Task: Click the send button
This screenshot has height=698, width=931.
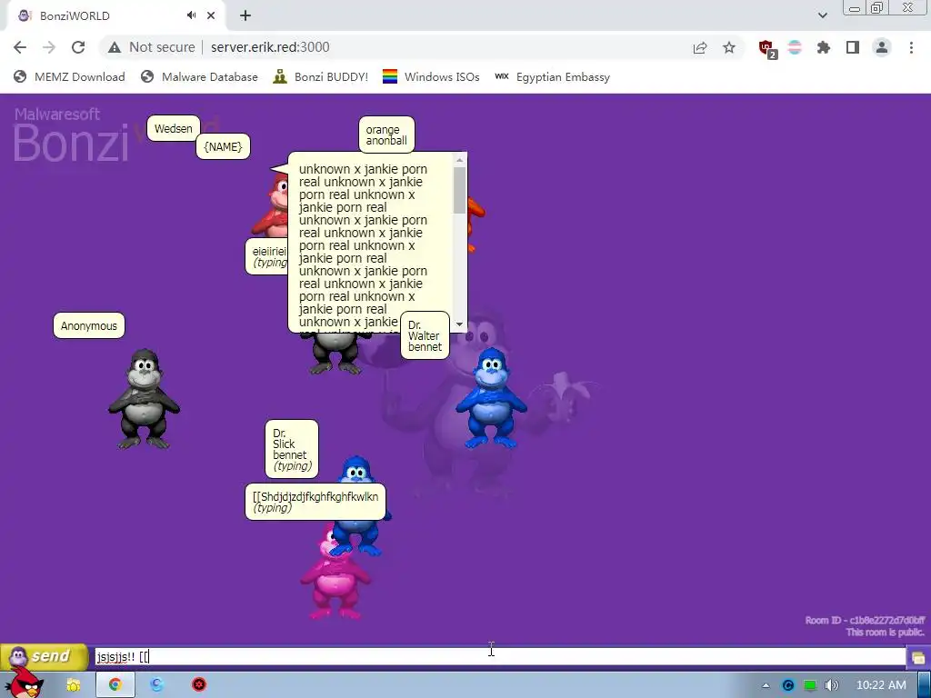Action: [x=44, y=656]
